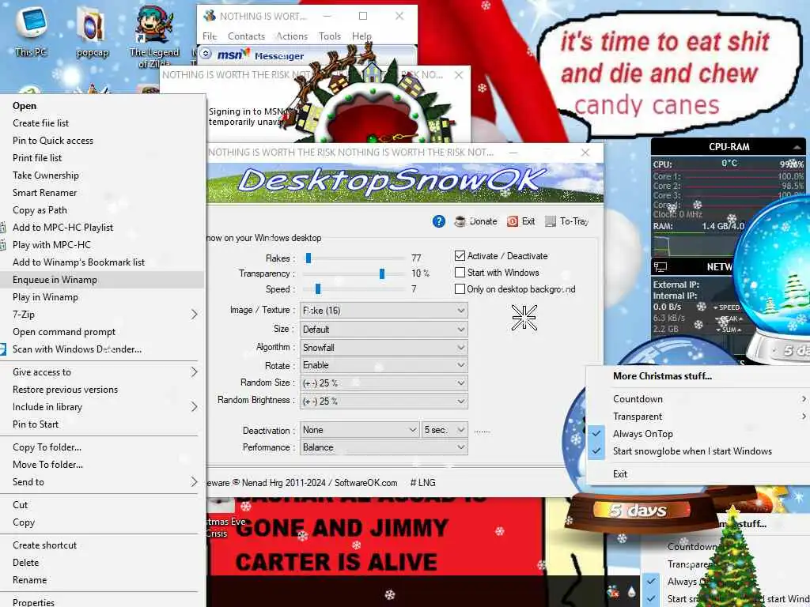Open the Deactivation dropdown showing None

click(x=360, y=429)
